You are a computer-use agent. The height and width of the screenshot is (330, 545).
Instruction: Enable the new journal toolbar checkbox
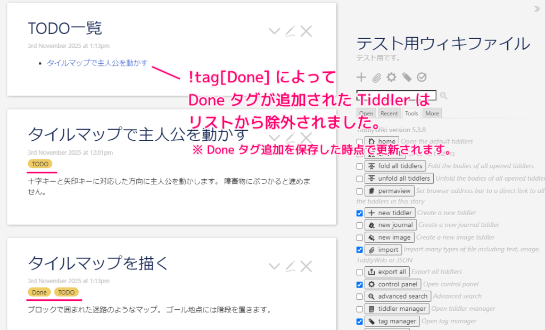pyautogui.click(x=360, y=225)
